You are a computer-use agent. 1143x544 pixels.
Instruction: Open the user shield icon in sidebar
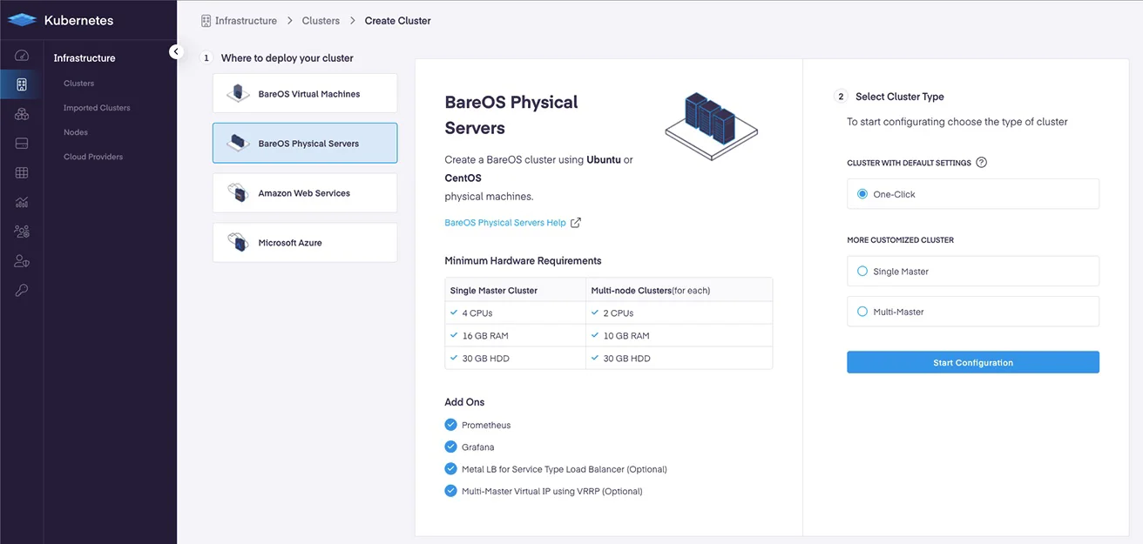click(22, 261)
